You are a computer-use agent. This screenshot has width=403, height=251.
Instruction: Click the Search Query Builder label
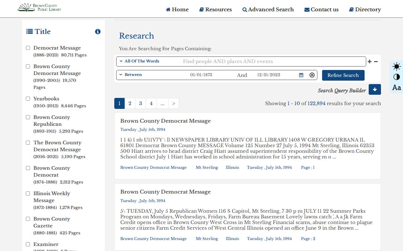pyautogui.click(x=342, y=90)
